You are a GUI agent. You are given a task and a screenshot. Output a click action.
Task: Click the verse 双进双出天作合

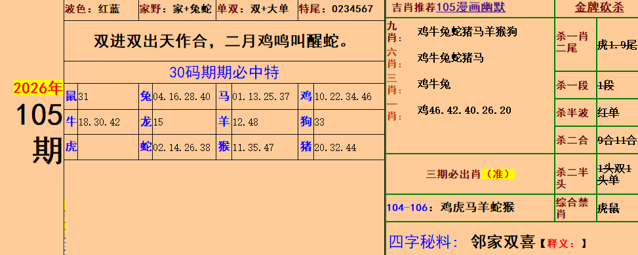point(151,41)
